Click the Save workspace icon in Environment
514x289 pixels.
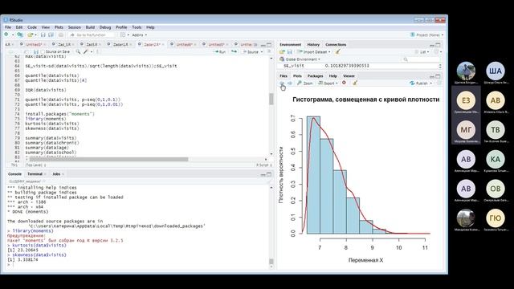(289, 51)
